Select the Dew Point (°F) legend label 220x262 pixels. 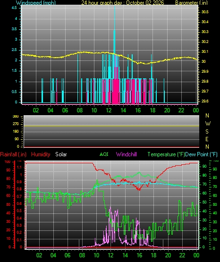tap(201, 154)
